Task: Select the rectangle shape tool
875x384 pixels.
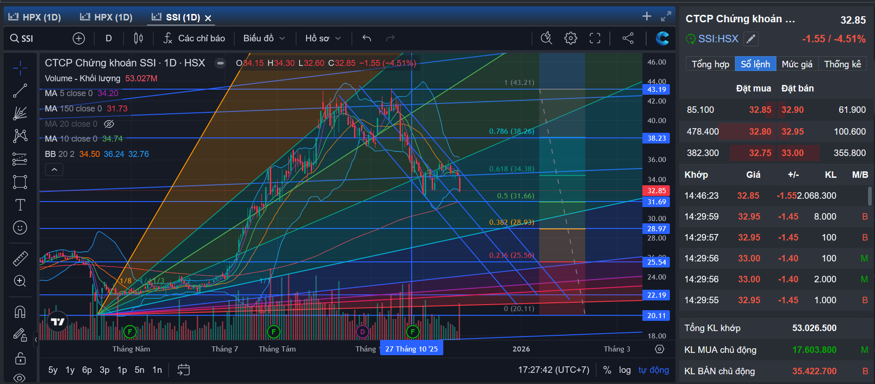Action: click(x=20, y=182)
